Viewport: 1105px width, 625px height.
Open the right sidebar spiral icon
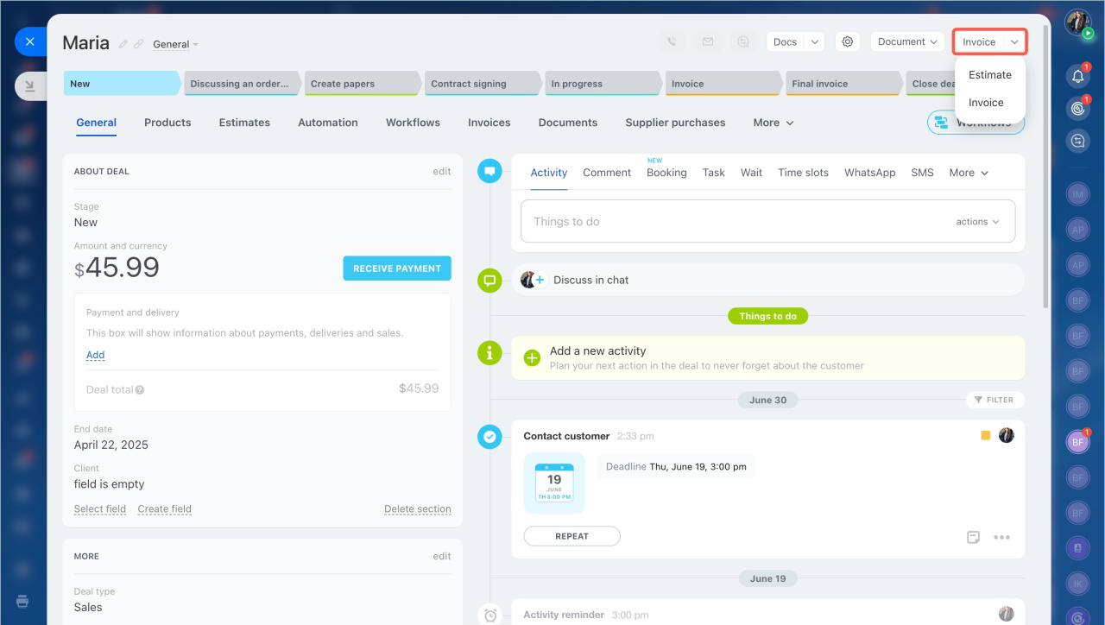1077,109
